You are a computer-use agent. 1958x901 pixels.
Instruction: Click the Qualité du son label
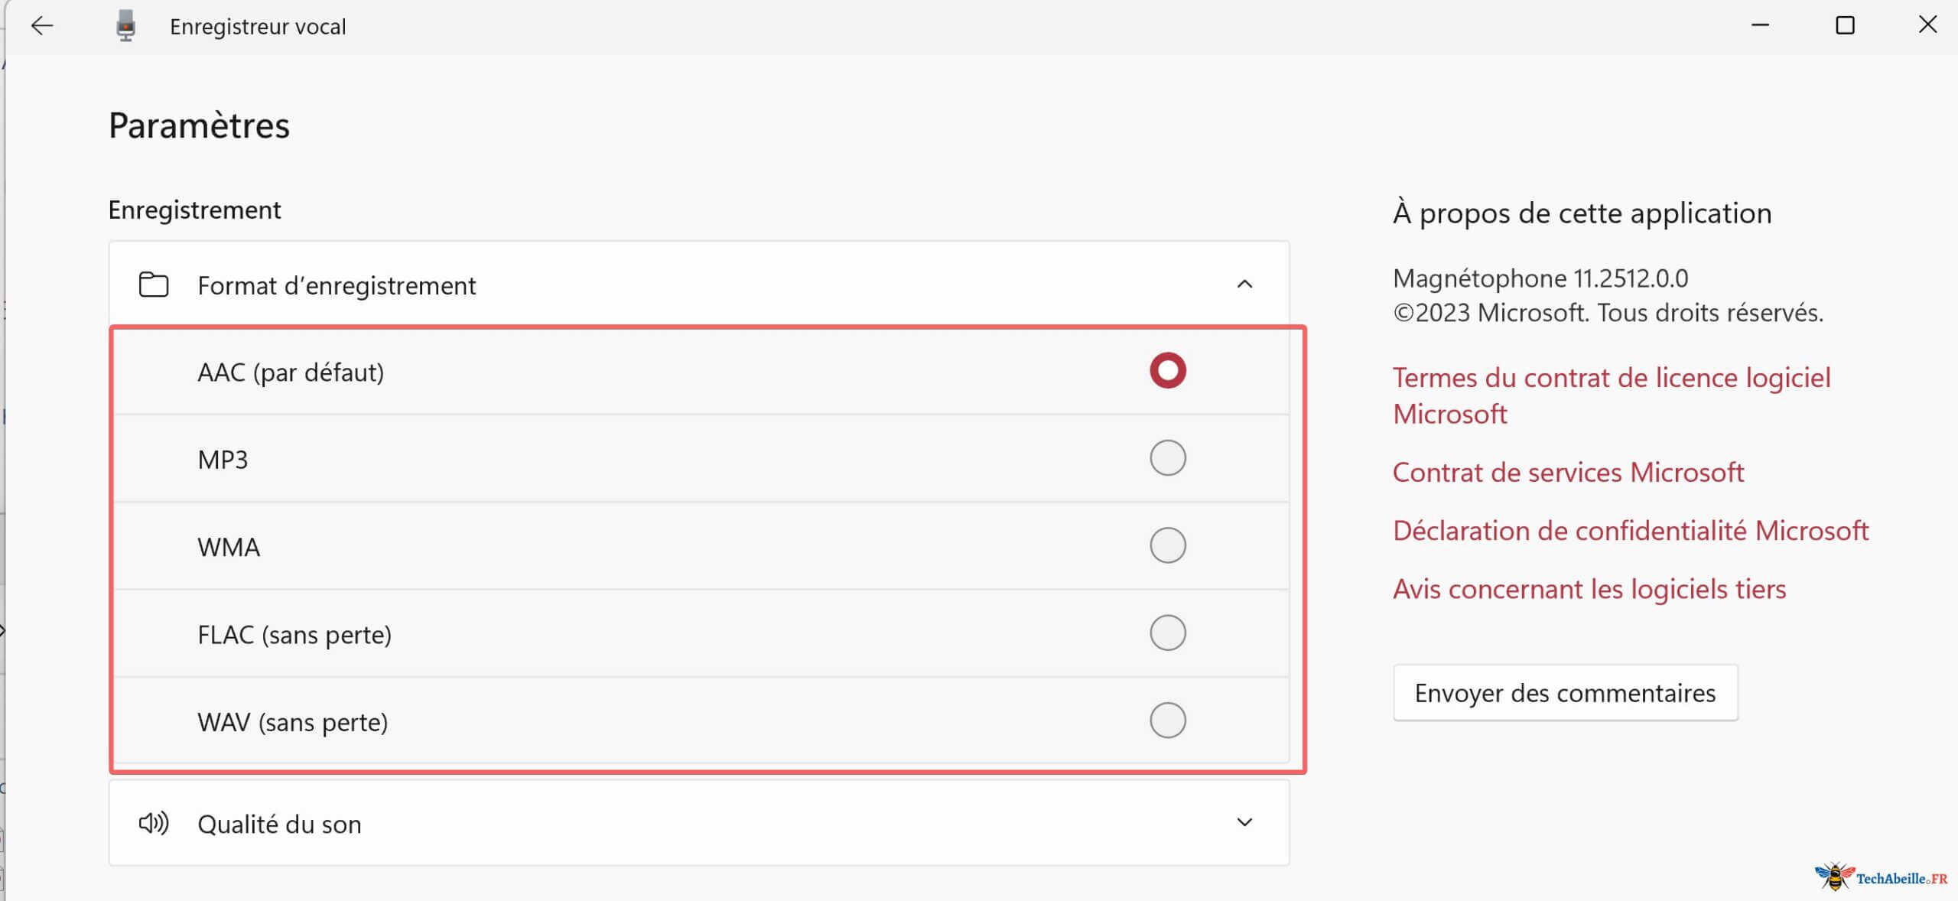[x=279, y=824]
